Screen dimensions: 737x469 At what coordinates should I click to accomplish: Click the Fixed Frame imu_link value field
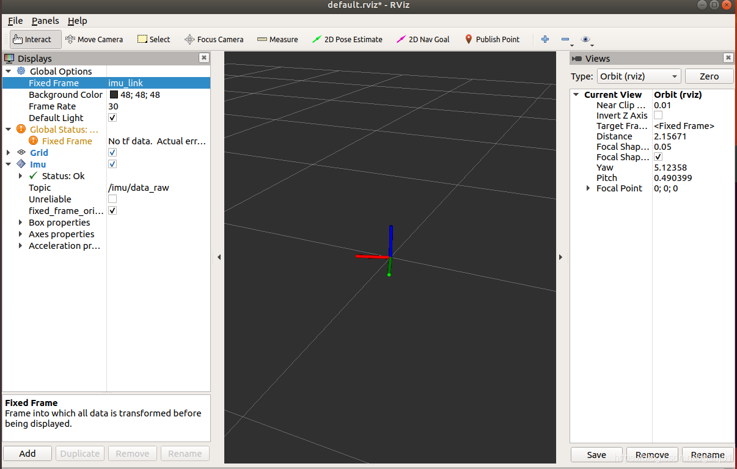click(x=158, y=83)
